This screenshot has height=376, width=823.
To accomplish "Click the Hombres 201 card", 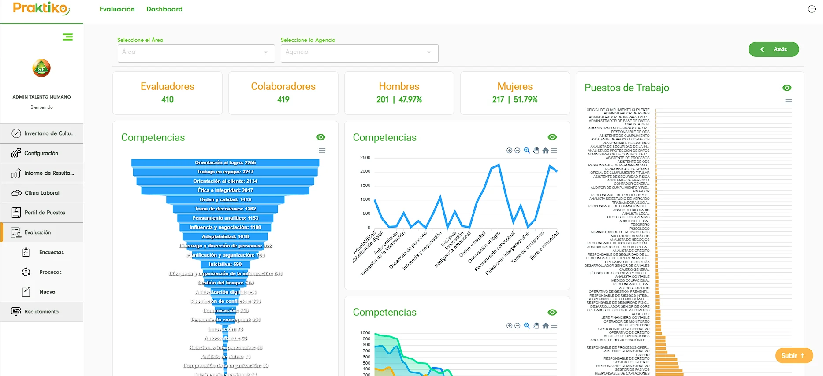I will pos(399,93).
